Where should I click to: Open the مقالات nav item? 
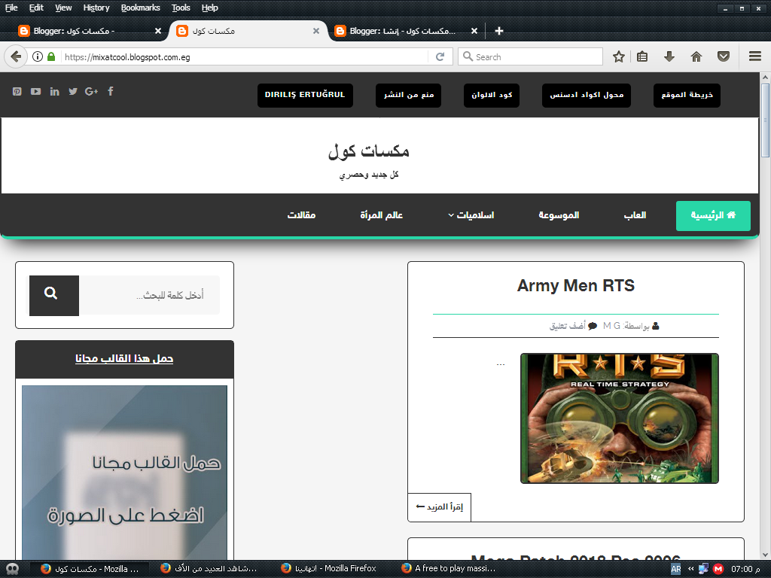tap(301, 215)
